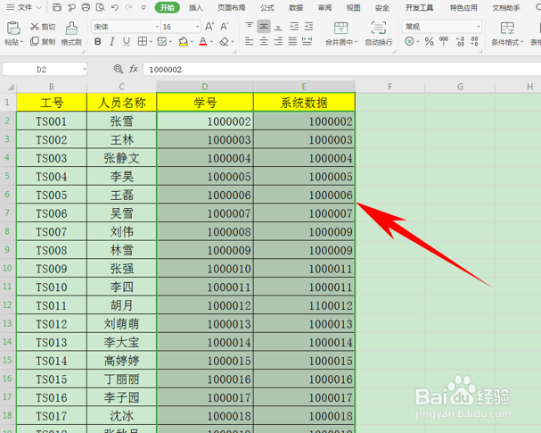Increase font size with larger A
Screen dimensions: 541x433
209,27
